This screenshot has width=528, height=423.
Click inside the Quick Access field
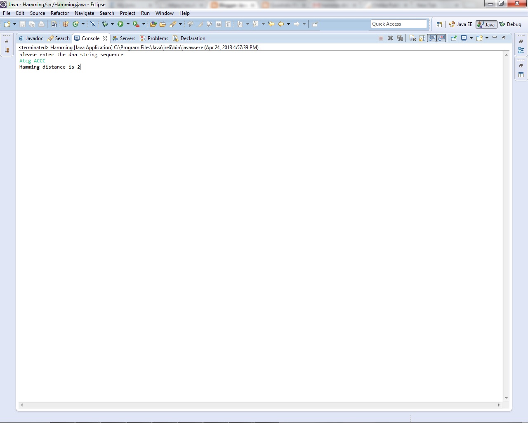[398, 24]
